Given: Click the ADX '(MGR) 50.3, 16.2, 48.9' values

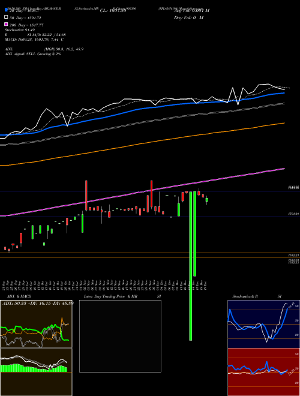Looking at the screenshot, I should click(x=64, y=49).
